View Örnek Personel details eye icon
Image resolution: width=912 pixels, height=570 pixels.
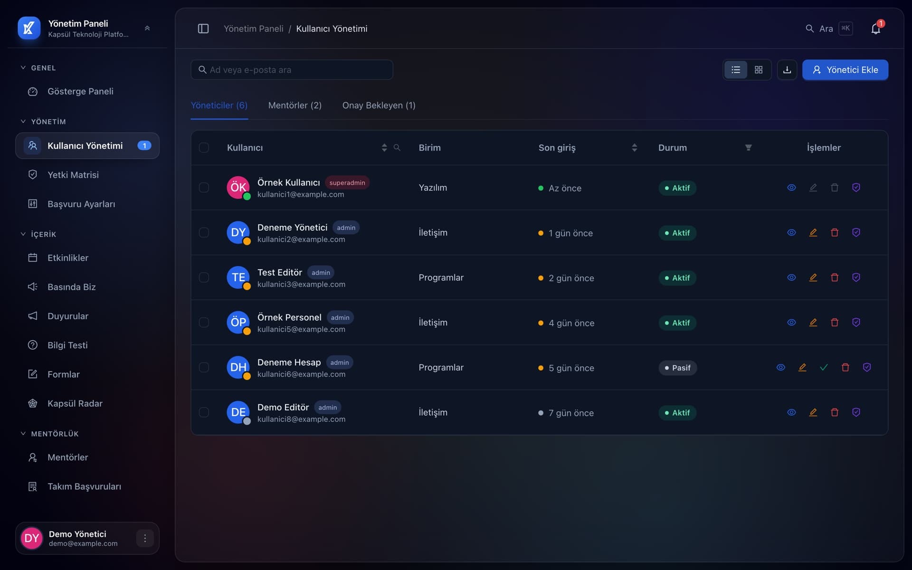(x=791, y=323)
